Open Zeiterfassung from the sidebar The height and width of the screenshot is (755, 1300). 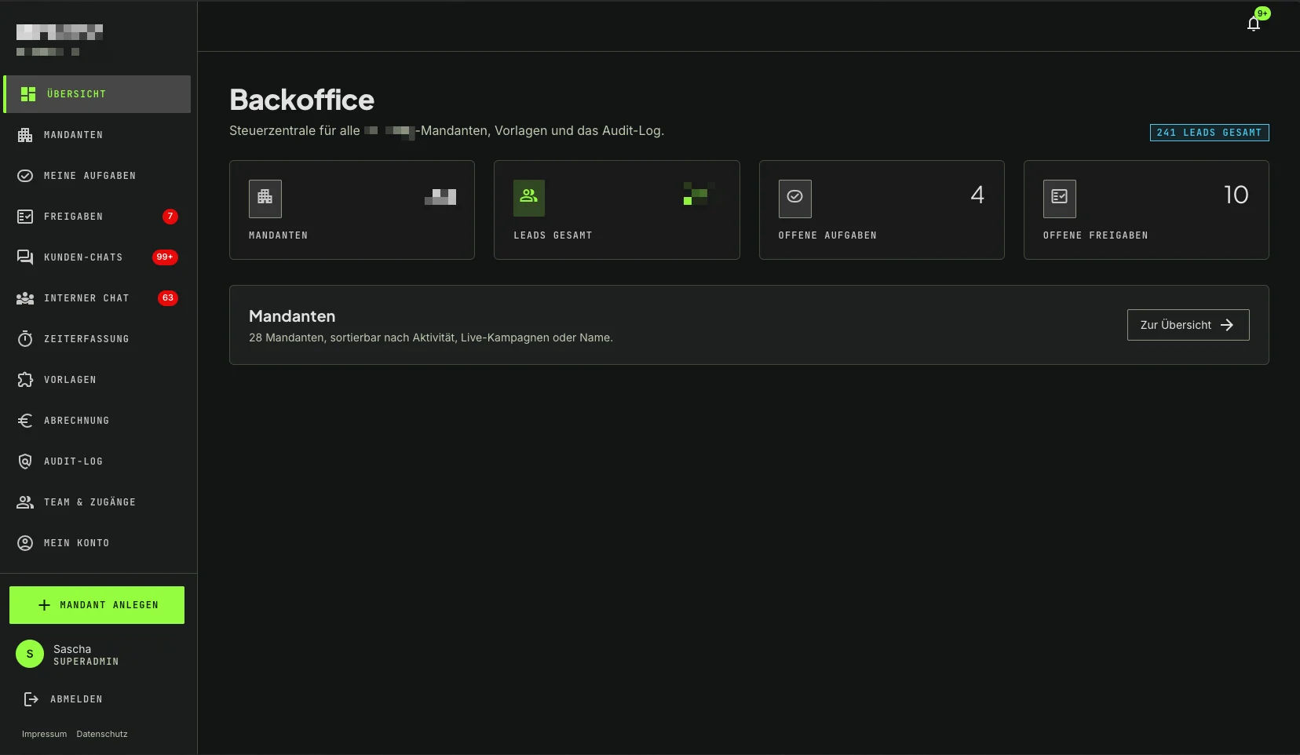click(x=97, y=339)
